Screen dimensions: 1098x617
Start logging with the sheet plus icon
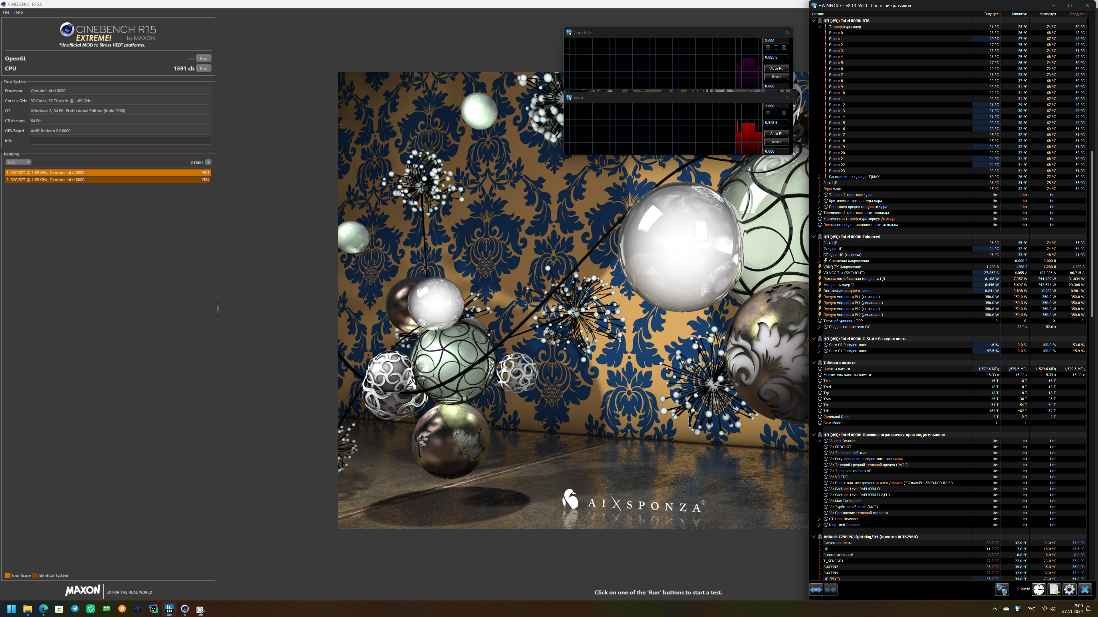pos(1054,590)
